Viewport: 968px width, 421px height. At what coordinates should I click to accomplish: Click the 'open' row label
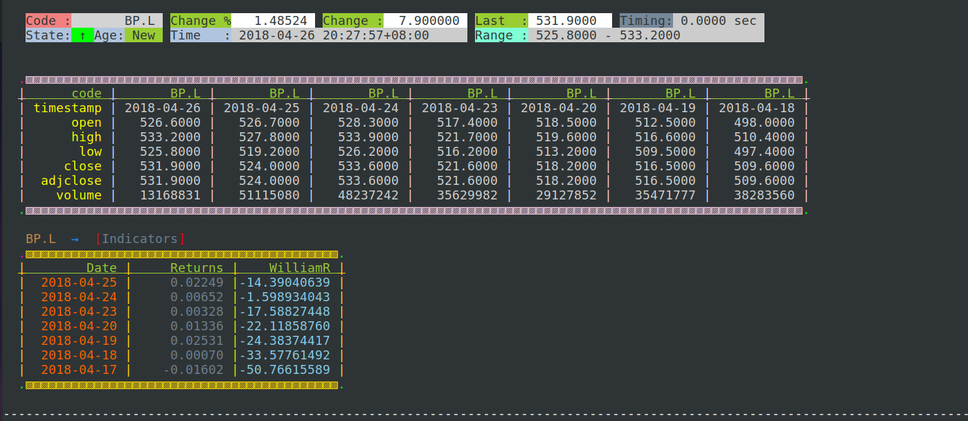click(87, 123)
